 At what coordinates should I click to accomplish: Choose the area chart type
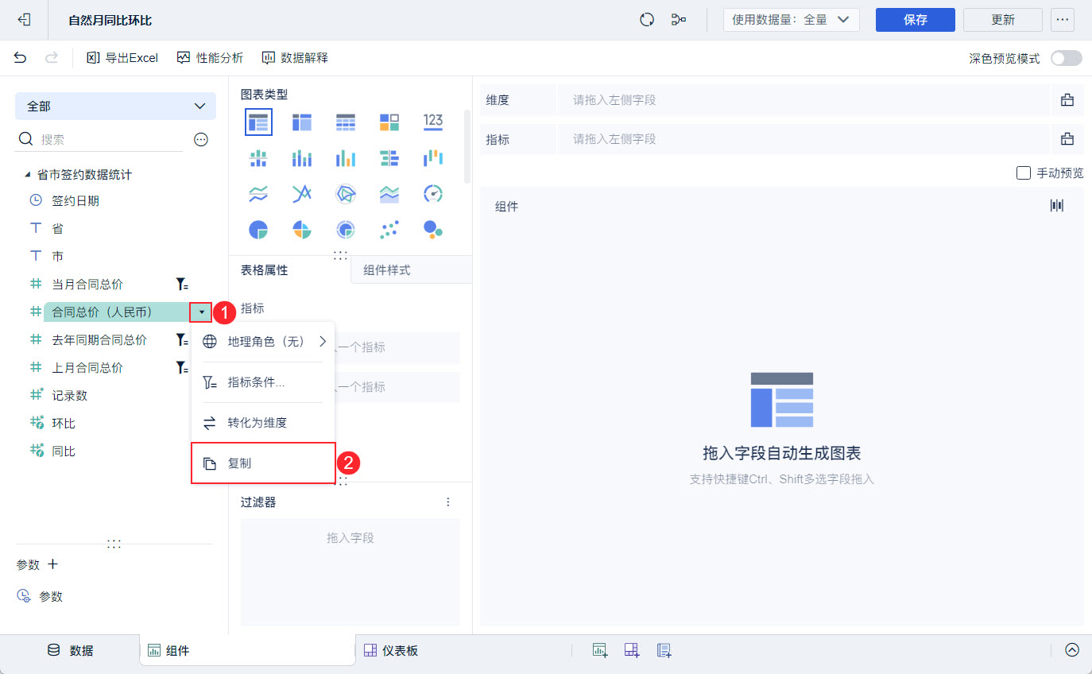click(389, 194)
